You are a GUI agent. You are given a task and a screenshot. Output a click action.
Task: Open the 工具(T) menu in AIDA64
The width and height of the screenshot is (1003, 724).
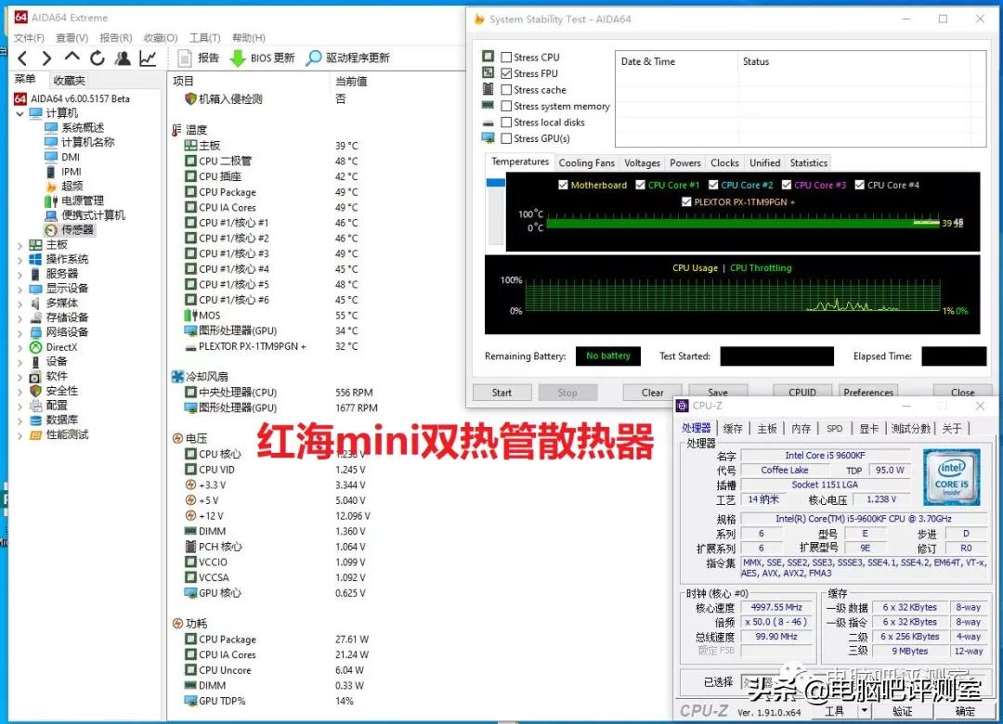pyautogui.click(x=206, y=37)
